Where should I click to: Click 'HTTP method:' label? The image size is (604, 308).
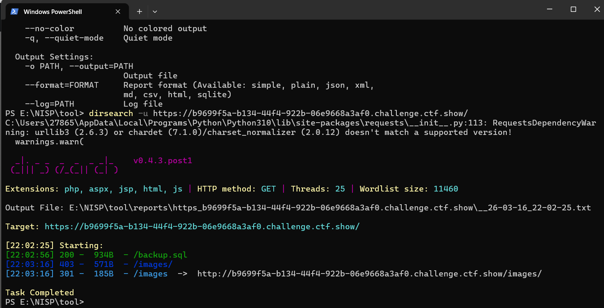[x=226, y=189]
